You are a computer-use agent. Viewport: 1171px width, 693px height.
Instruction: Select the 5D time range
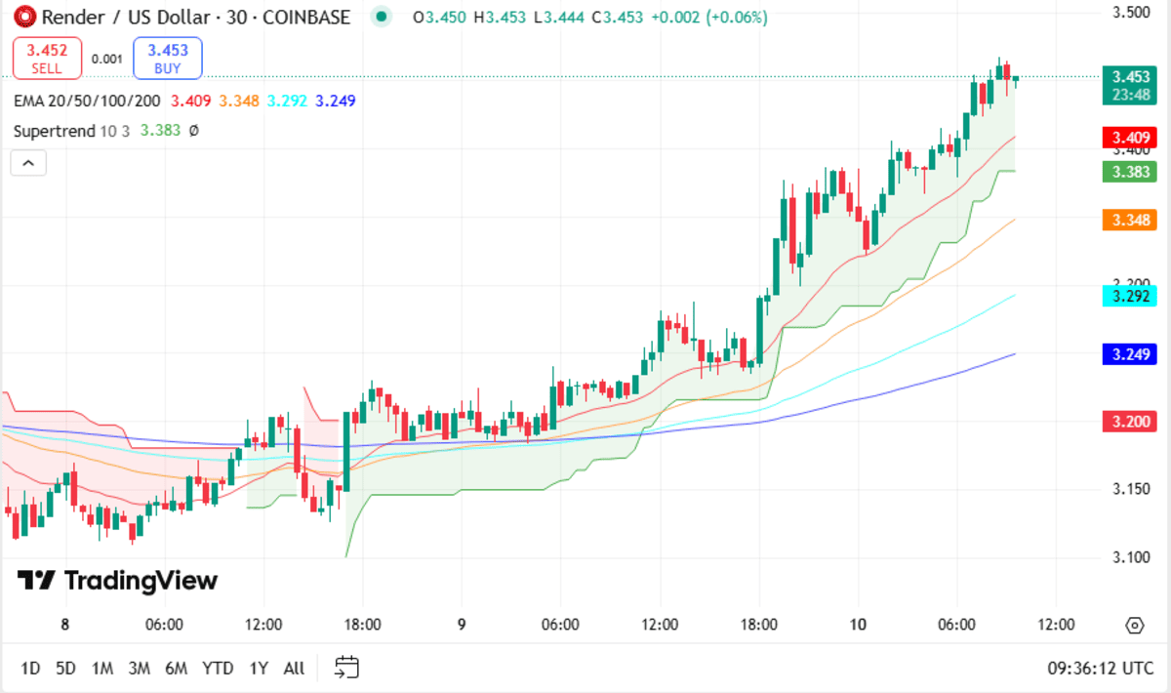click(x=65, y=669)
